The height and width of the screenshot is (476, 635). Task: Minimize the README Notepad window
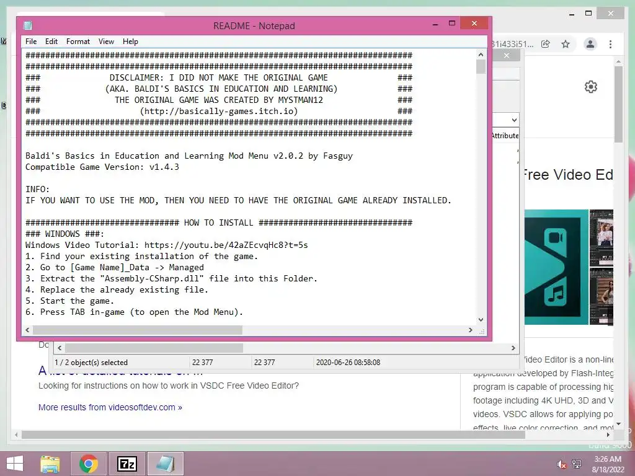point(435,24)
